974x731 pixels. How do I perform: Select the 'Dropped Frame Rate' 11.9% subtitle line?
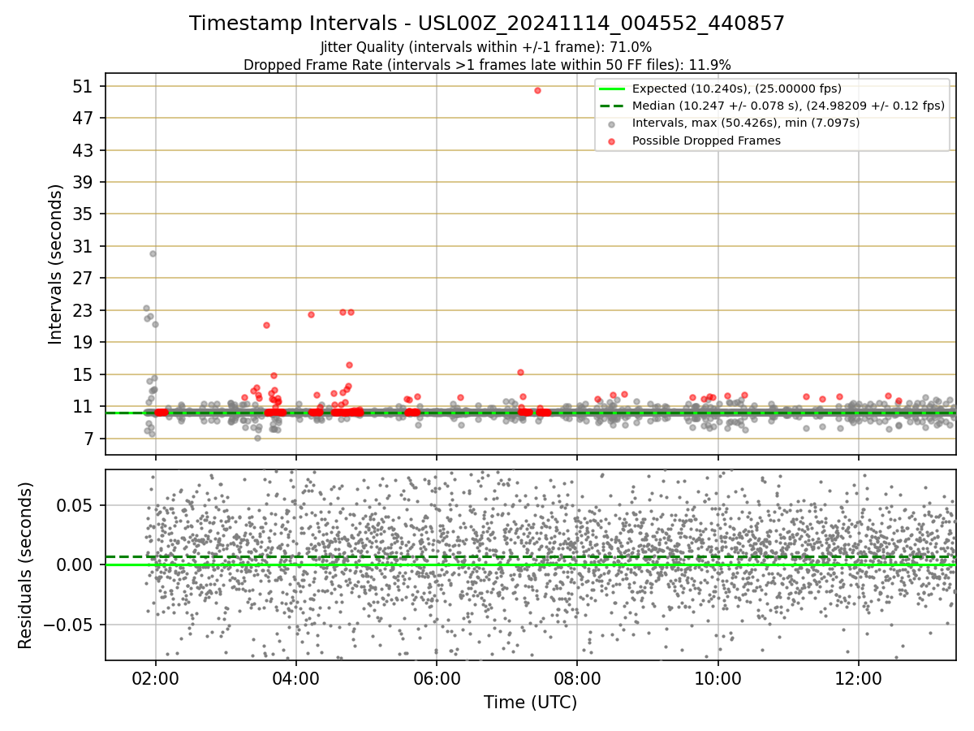487,65
